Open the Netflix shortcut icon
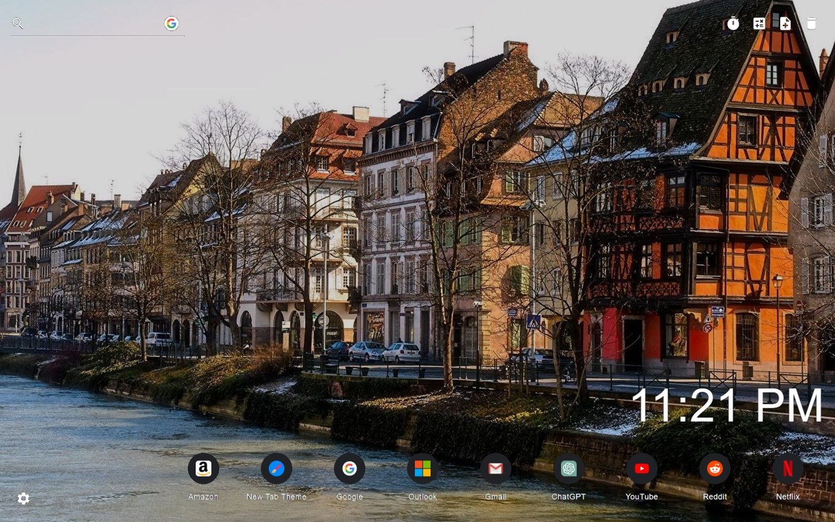 point(788,468)
